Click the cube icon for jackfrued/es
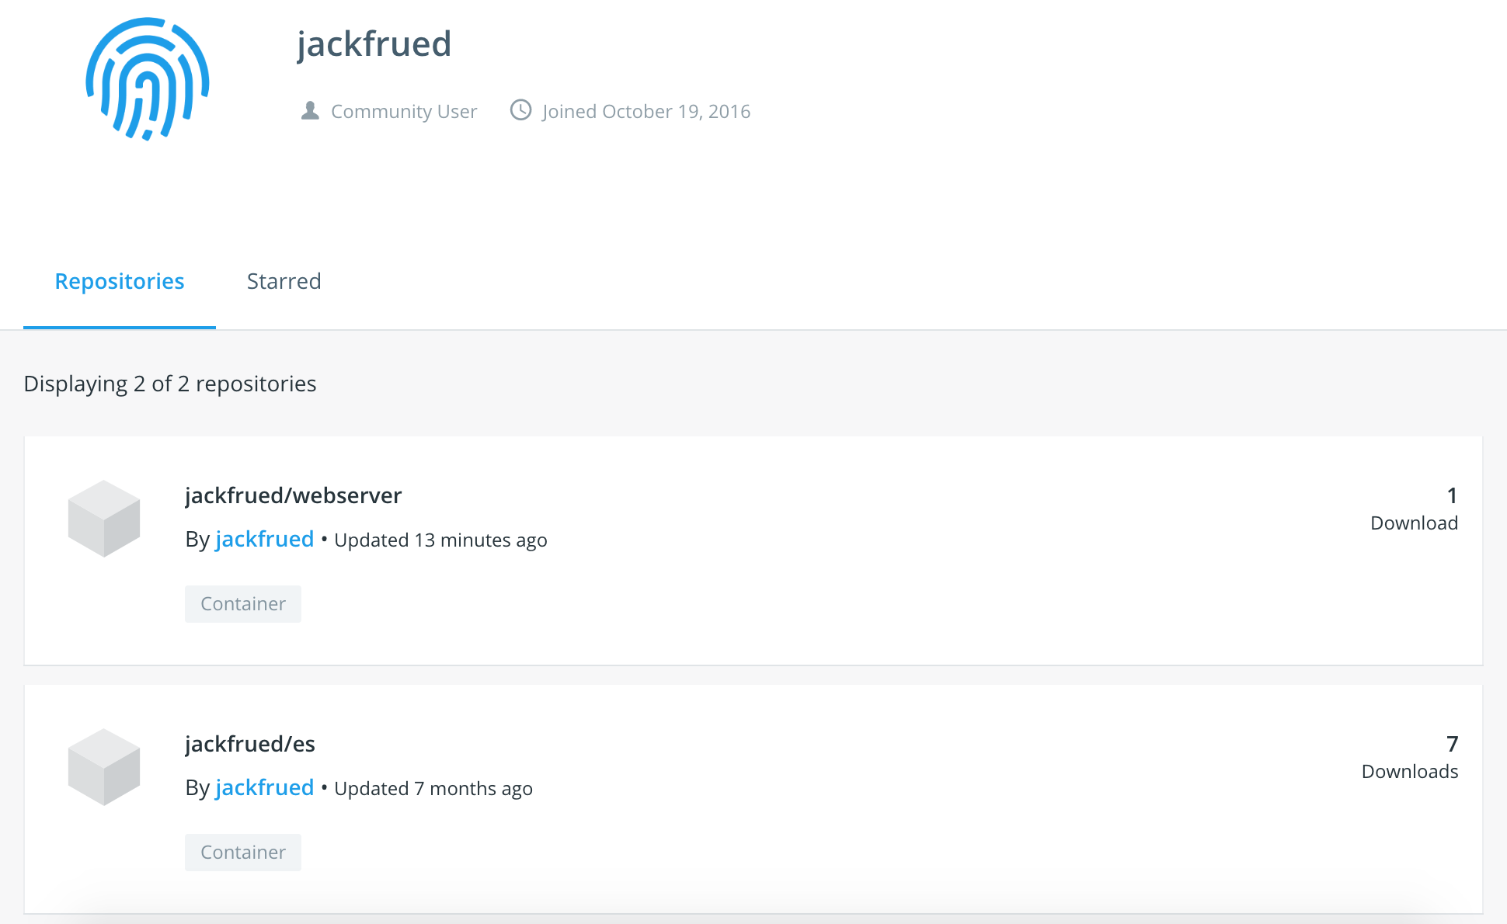 tap(104, 766)
